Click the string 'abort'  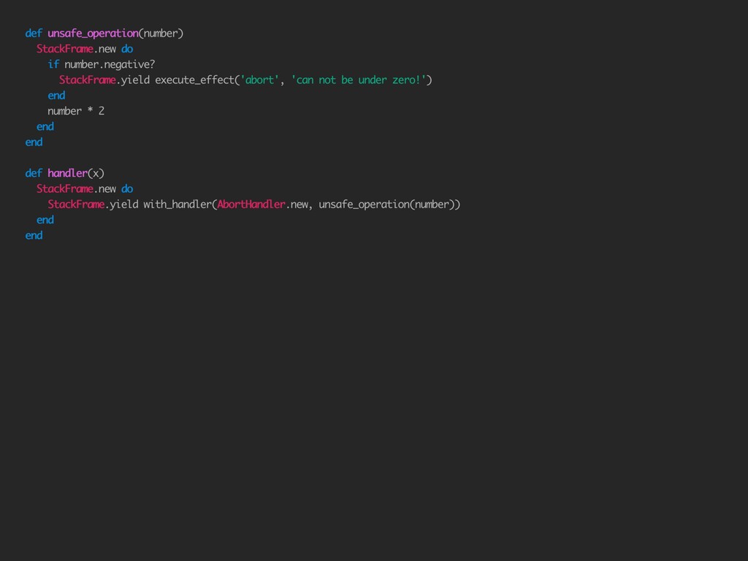pyautogui.click(x=259, y=80)
